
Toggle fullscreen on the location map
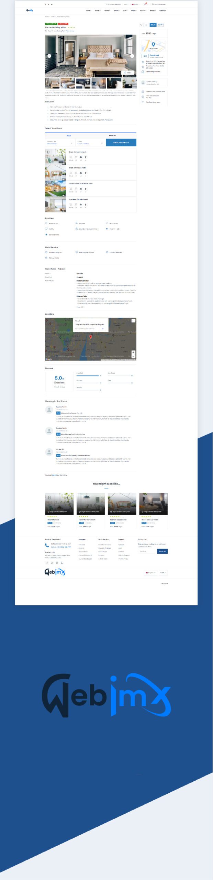pyautogui.click(x=133, y=320)
